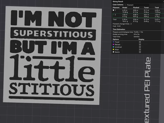Click the 'Time Estimation' heading
The height and width of the screenshot is (123, 164).
pyautogui.click(x=119, y=29)
